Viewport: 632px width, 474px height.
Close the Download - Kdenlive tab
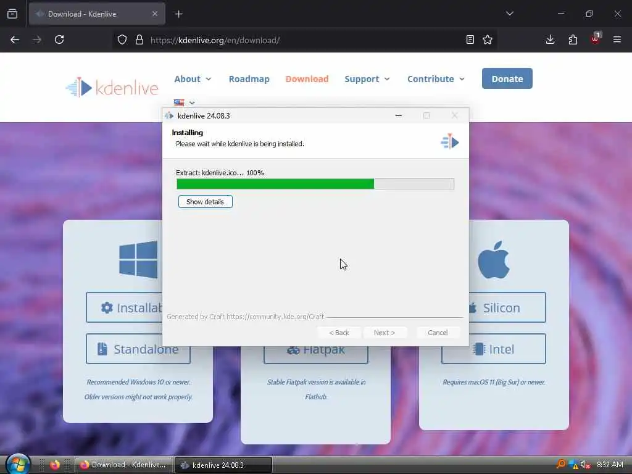coord(155,14)
